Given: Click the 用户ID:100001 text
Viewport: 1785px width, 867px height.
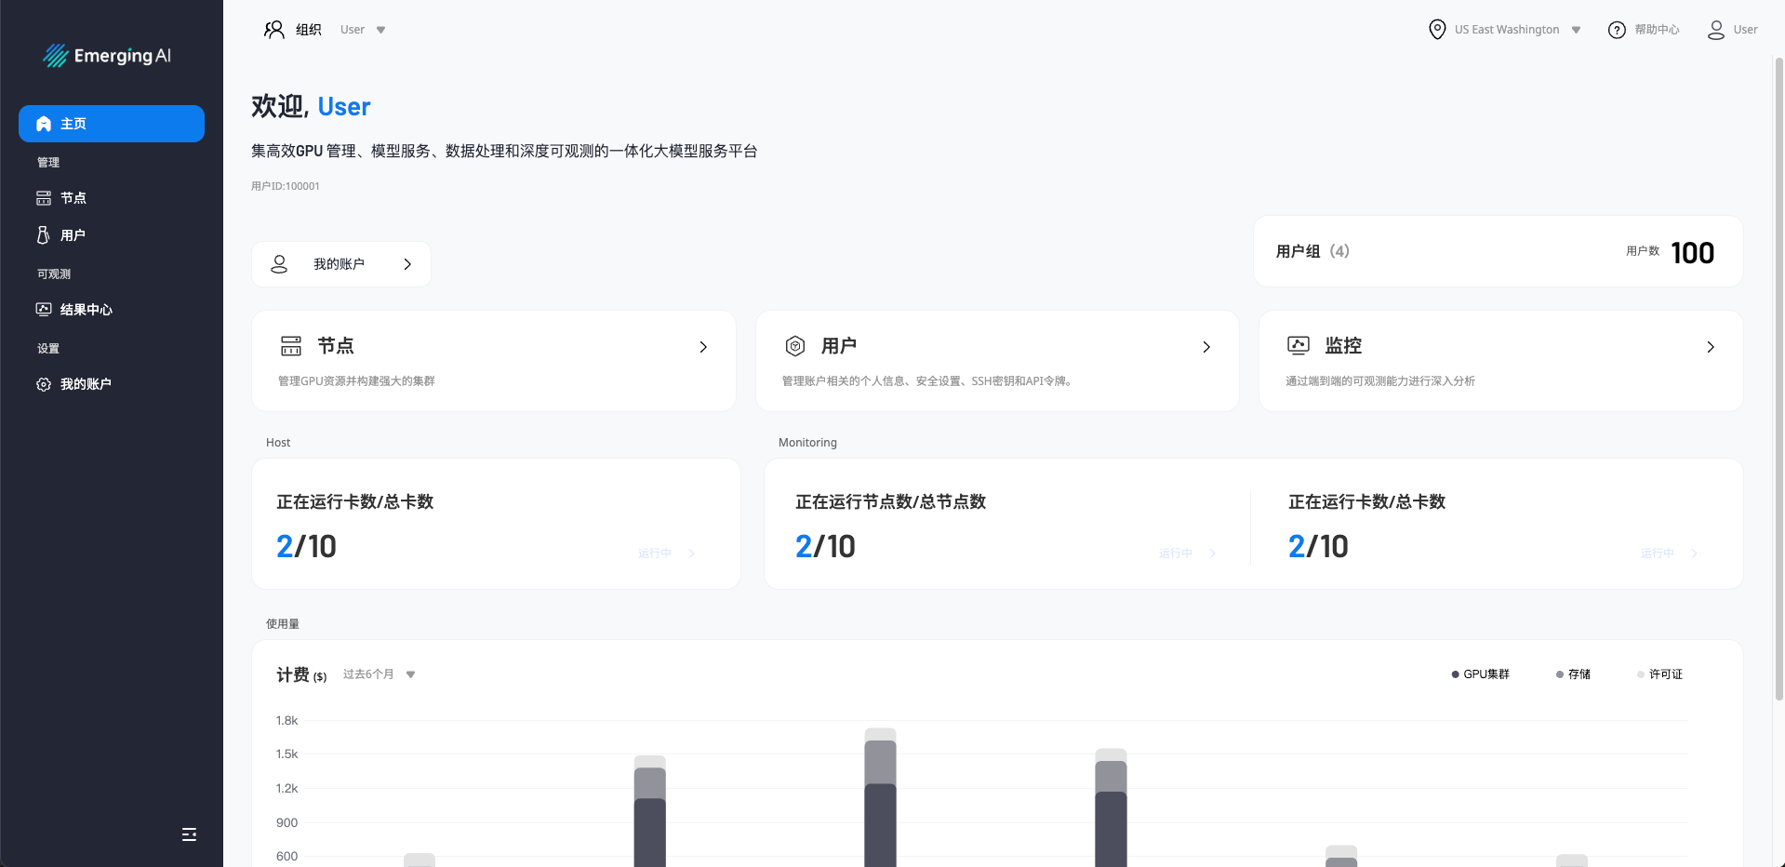Looking at the screenshot, I should (x=286, y=186).
